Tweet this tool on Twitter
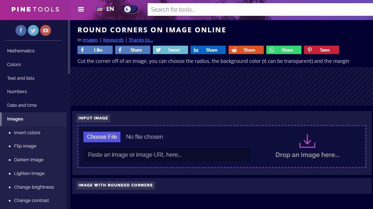The width and height of the screenshot is (373, 209). click(x=170, y=50)
